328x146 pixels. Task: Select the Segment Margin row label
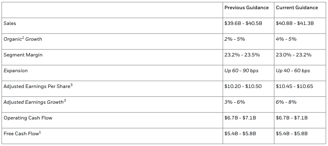[23, 55]
